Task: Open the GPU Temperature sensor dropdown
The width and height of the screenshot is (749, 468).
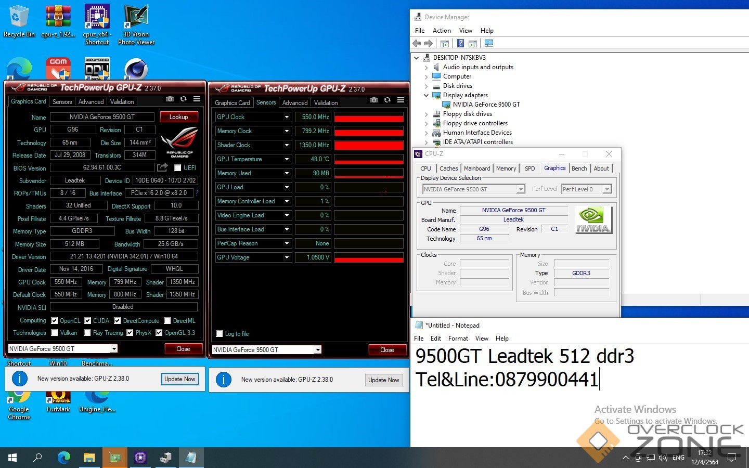Action: [287, 159]
